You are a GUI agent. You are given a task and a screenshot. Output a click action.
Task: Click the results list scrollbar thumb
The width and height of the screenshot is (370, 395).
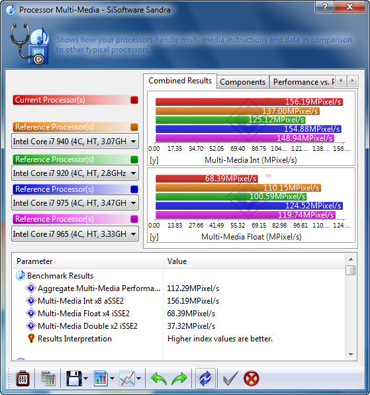351,271
